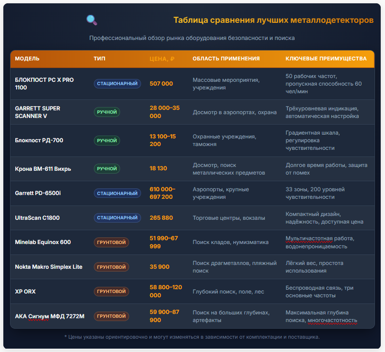Click 'ГРУНТОВОЙ' badge in АКА Сигнум row
385x352 pixels.
click(111, 316)
